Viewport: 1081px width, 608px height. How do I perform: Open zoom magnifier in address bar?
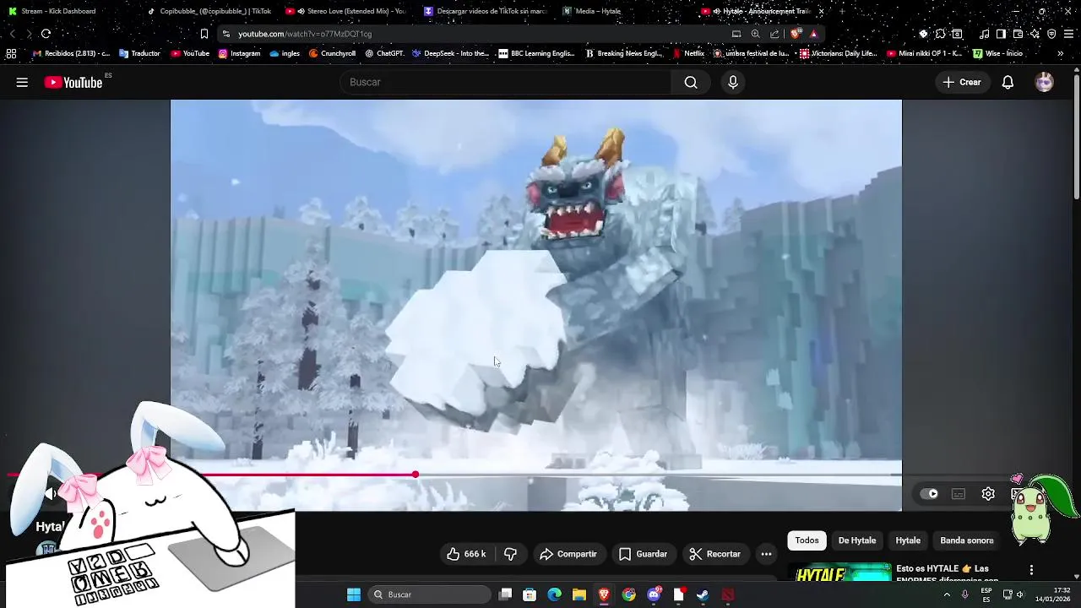pyautogui.click(x=755, y=34)
